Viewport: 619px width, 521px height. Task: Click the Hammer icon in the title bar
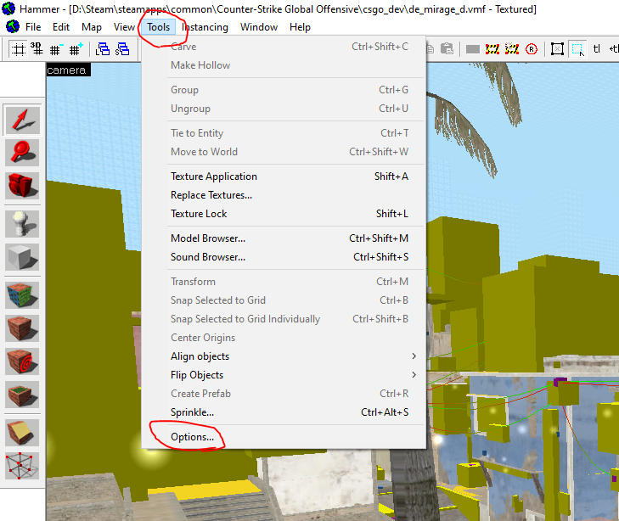point(8,8)
